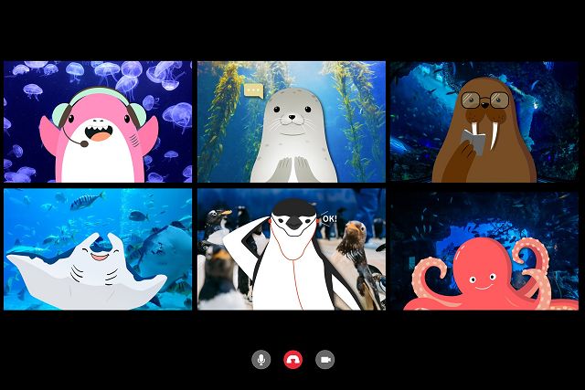Image resolution: width=585 pixels, height=390 pixels.
Task: Select the manta ray participant's video tile
Action: point(98,249)
